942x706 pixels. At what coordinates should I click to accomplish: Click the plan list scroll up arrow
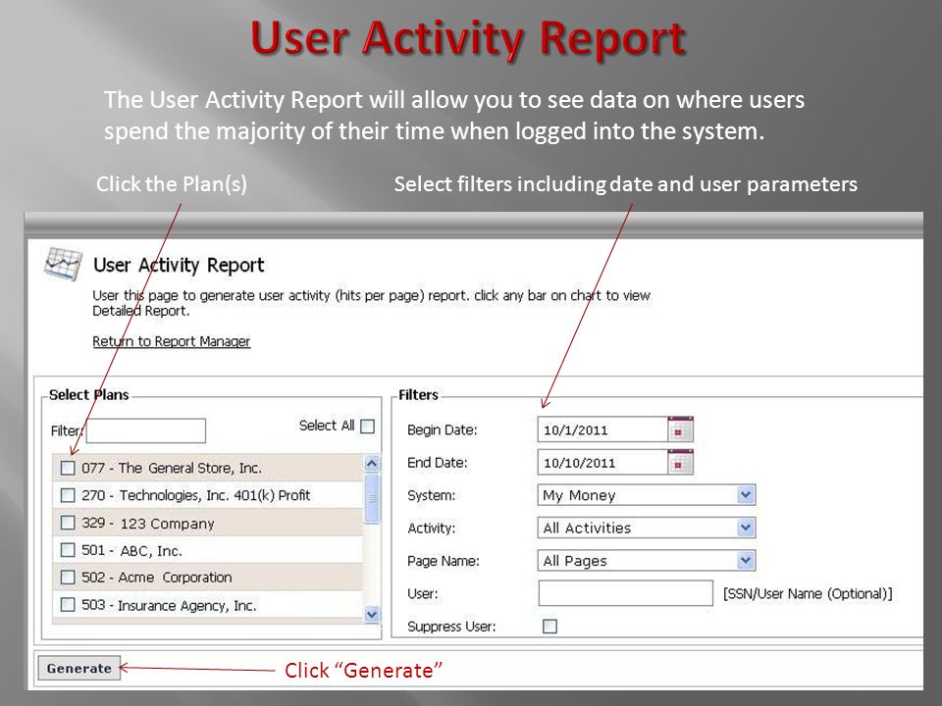coord(372,464)
